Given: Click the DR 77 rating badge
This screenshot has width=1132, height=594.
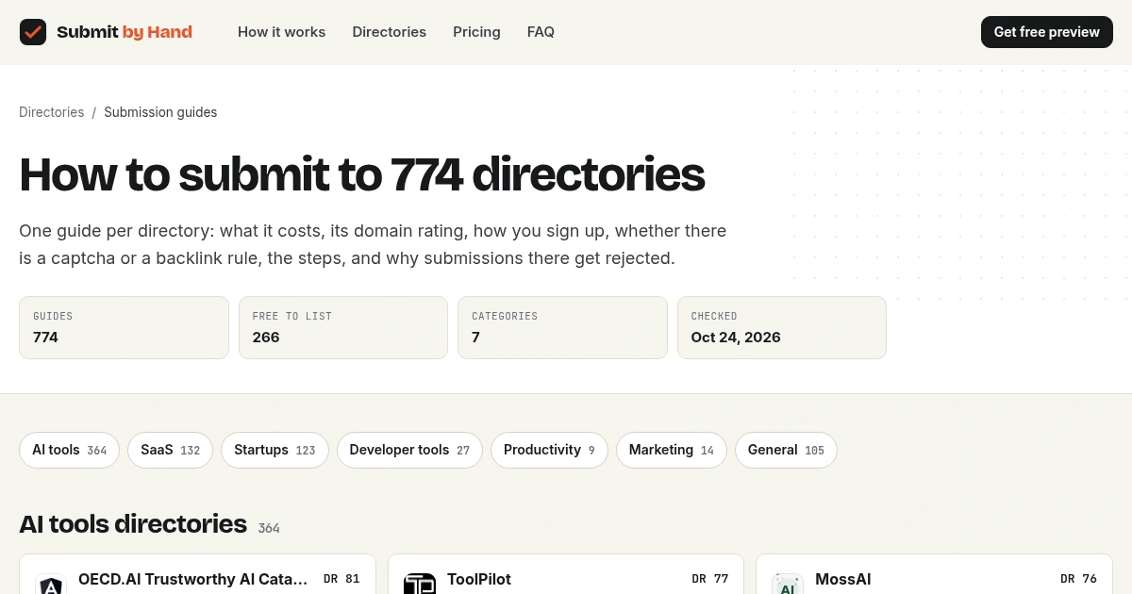Looking at the screenshot, I should (x=710, y=579).
